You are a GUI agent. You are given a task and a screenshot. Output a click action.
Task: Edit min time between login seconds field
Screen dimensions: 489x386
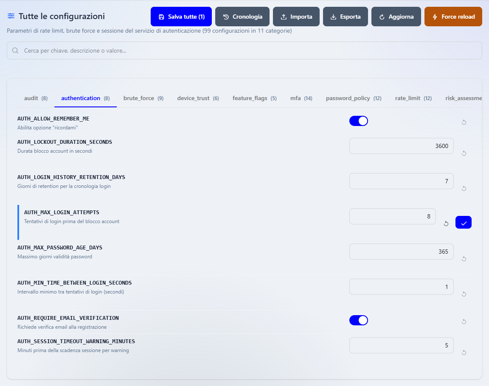pos(402,287)
